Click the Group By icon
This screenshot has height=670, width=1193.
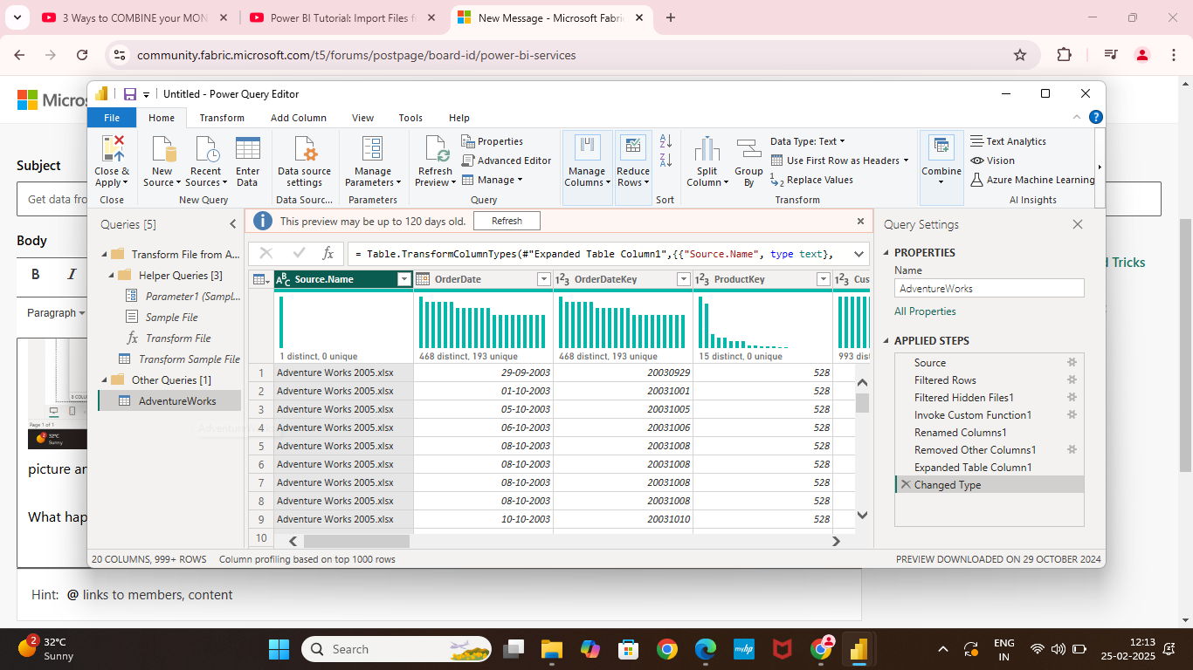[x=748, y=149]
